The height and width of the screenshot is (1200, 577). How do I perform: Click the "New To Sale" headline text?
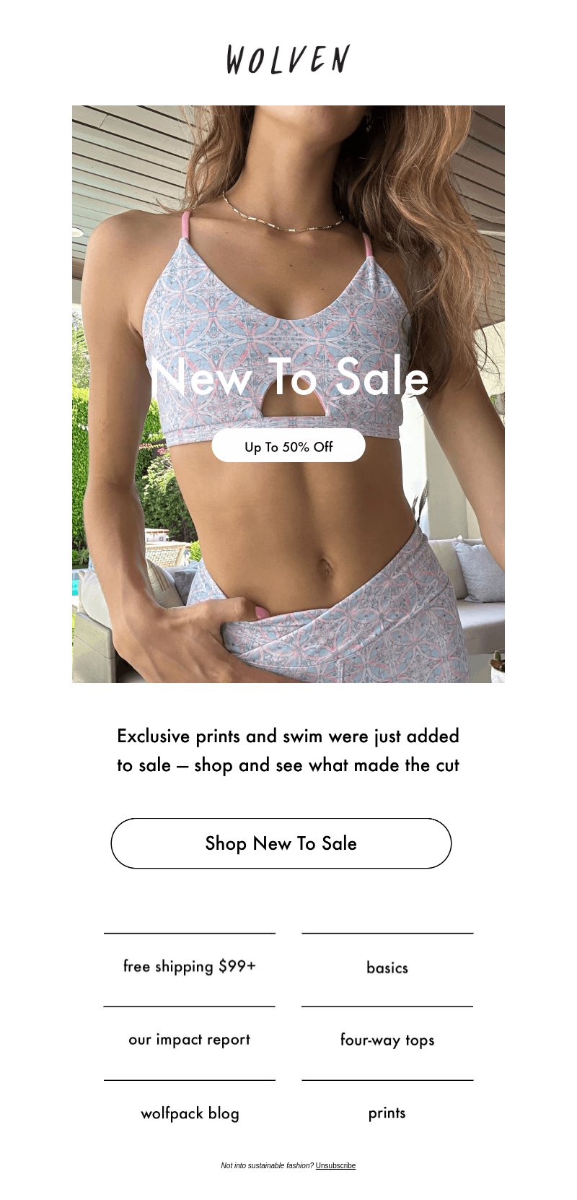[x=289, y=376]
